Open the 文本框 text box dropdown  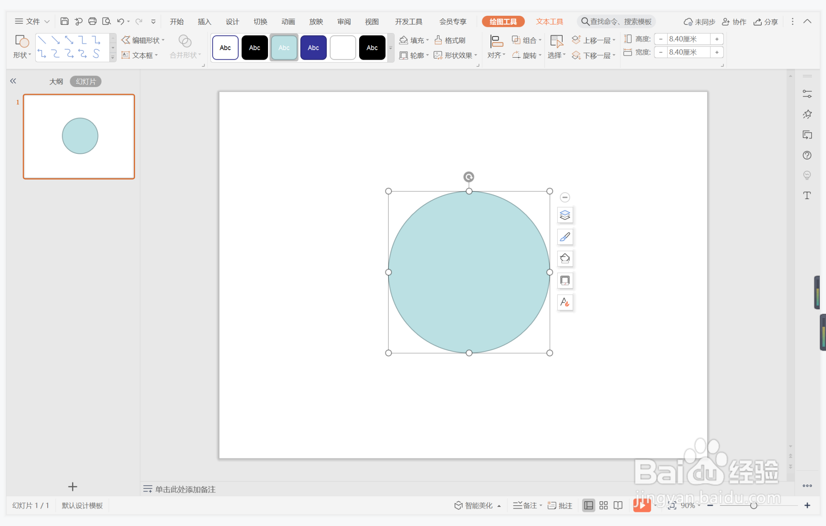[x=140, y=55]
